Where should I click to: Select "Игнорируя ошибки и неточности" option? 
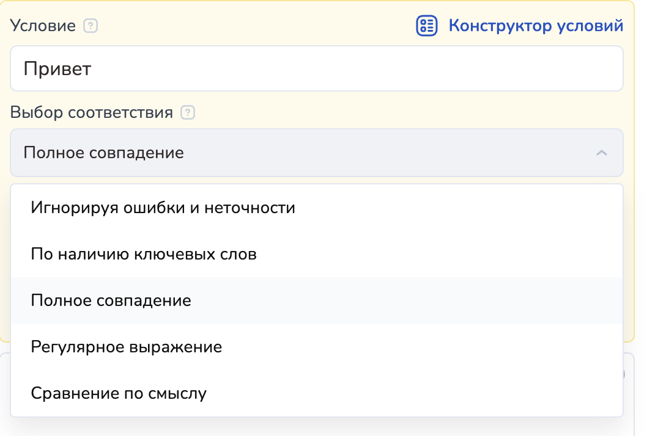pyautogui.click(x=163, y=208)
